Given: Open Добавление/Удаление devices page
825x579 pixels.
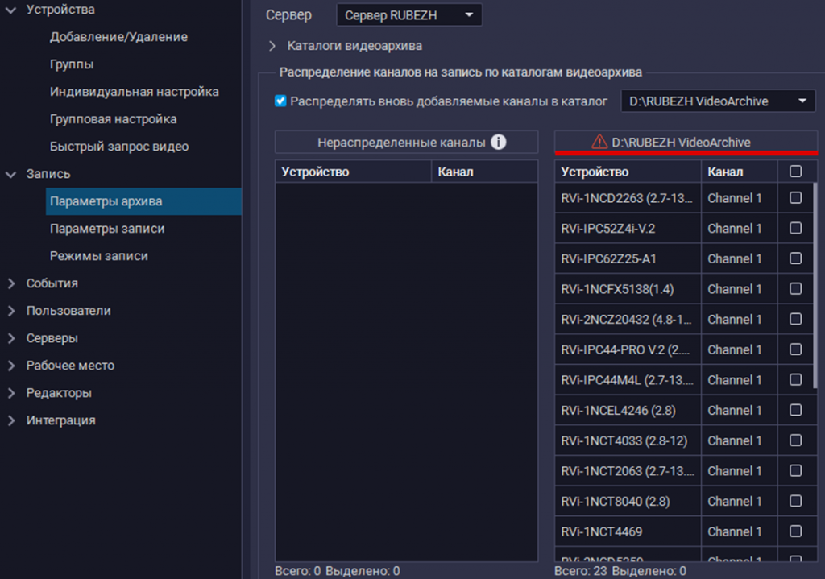Looking at the screenshot, I should pos(118,37).
